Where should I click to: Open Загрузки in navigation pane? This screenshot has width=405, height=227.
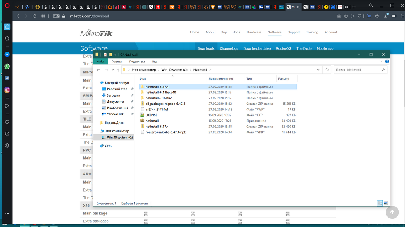[x=114, y=95]
